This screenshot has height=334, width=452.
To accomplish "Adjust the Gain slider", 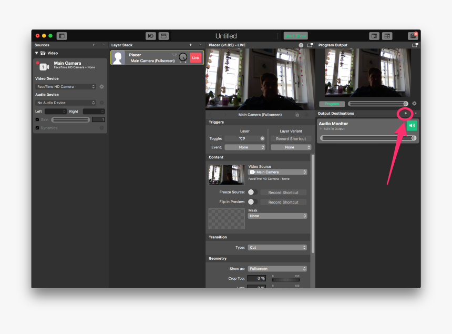I will [x=70, y=120].
